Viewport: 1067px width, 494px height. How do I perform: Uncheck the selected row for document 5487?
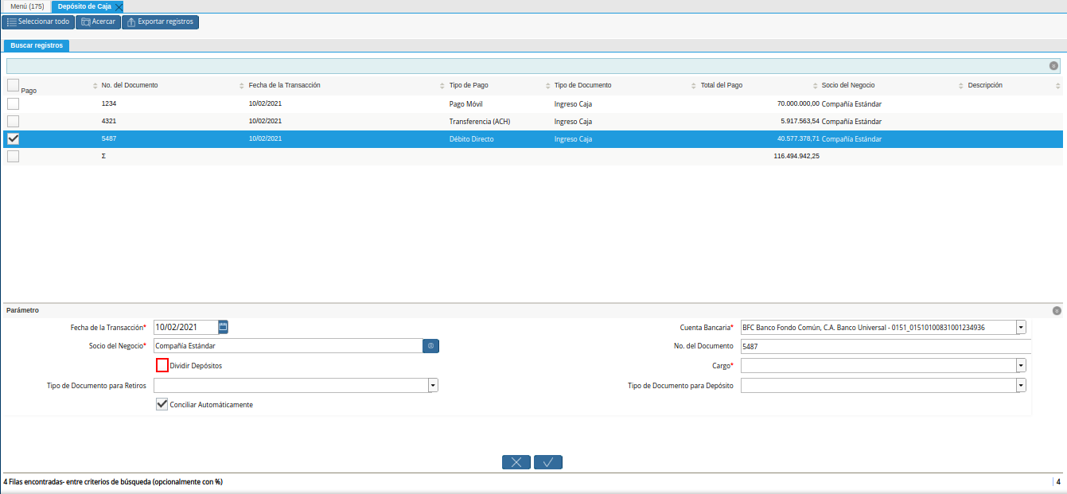13,138
